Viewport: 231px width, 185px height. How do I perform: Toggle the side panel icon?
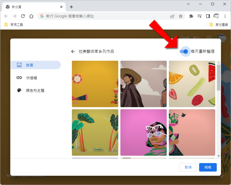[208, 16]
